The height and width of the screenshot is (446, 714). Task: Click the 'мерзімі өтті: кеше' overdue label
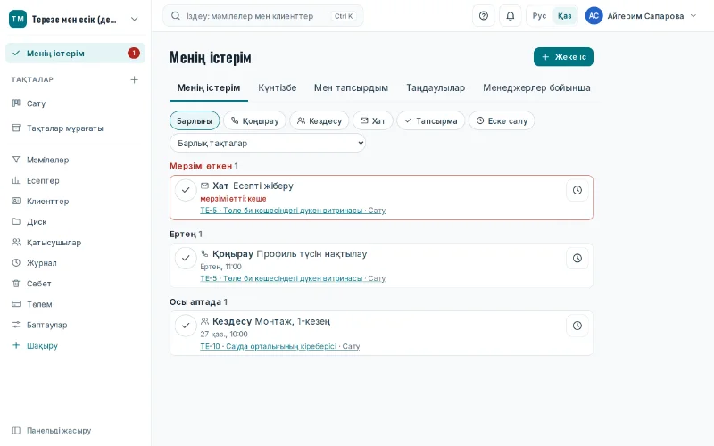pos(233,198)
